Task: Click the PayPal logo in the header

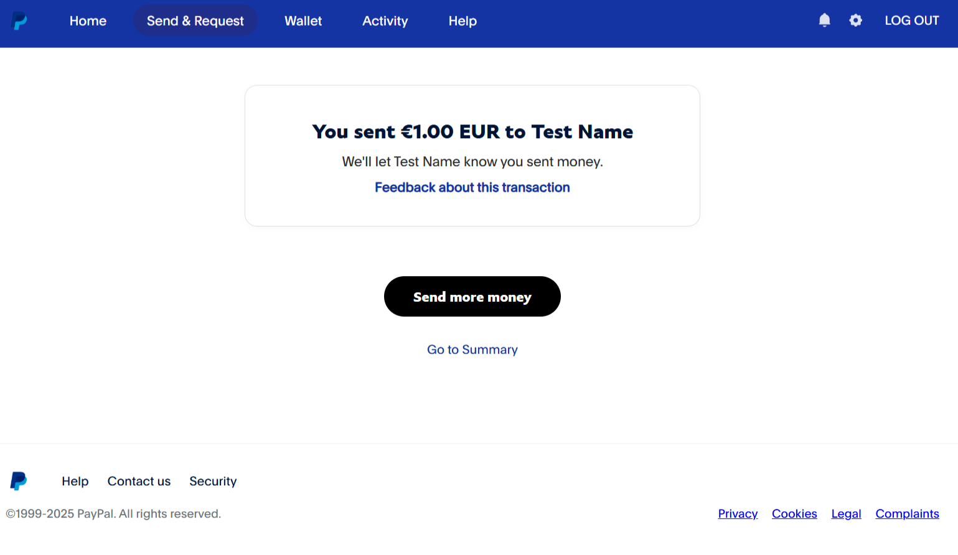Action: pyautogui.click(x=19, y=21)
